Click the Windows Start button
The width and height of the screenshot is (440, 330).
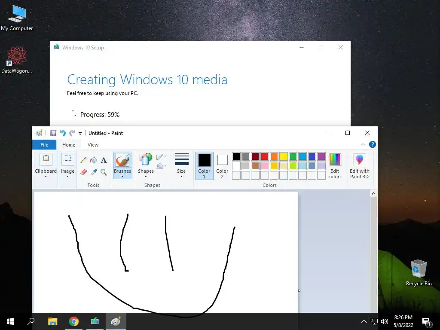10,321
